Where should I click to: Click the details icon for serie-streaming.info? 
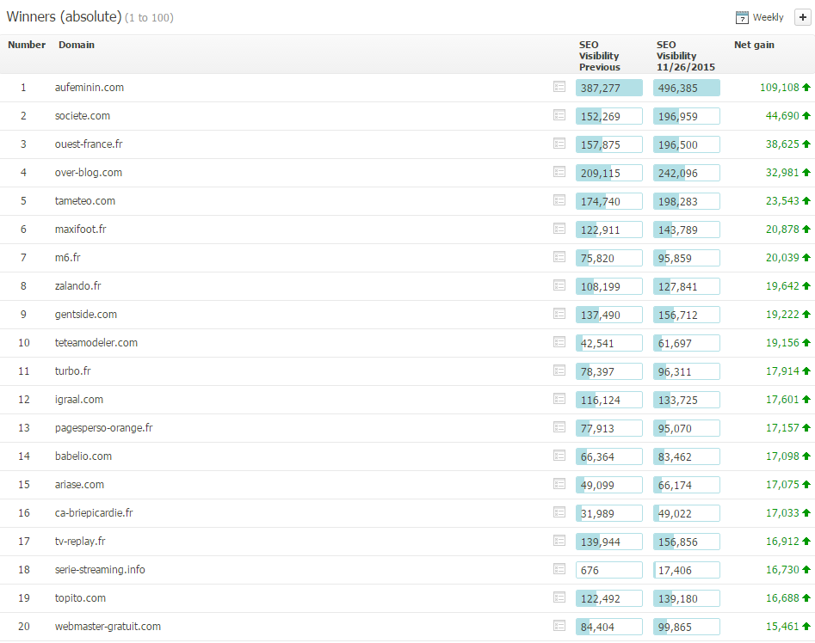pyautogui.click(x=559, y=569)
